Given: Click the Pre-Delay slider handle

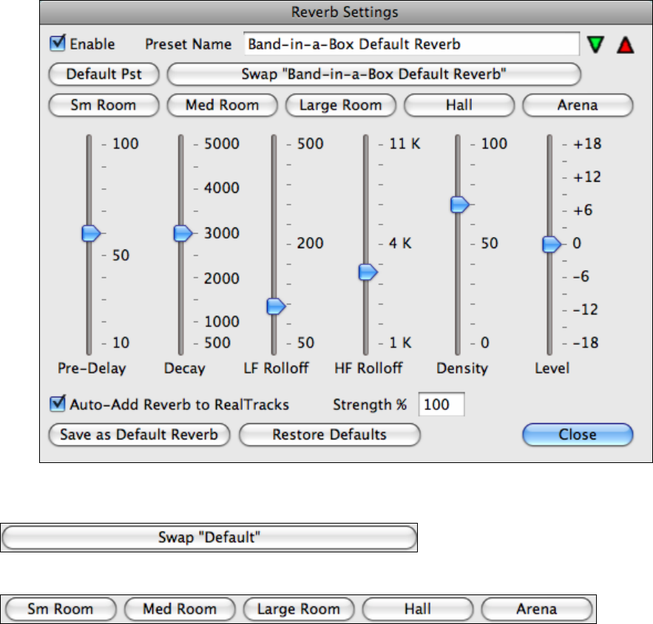Looking at the screenshot, I should pos(90,233).
